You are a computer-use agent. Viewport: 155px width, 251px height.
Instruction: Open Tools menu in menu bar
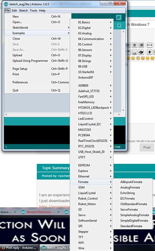pyautogui.click(x=33, y=10)
